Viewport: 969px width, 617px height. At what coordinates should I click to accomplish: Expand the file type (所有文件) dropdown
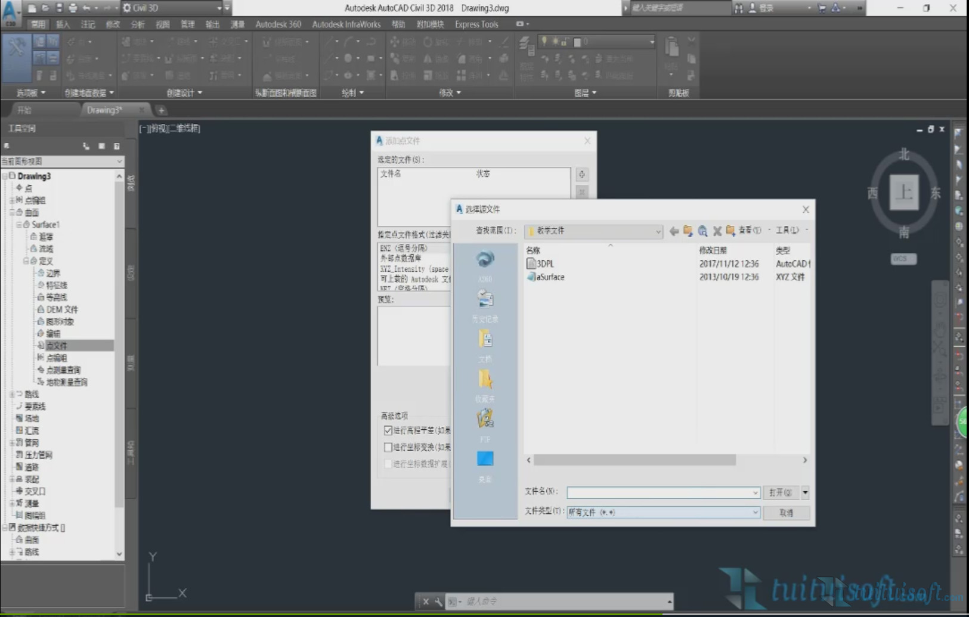click(755, 512)
